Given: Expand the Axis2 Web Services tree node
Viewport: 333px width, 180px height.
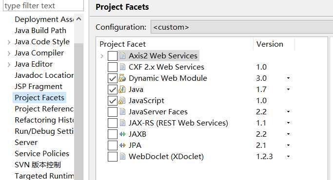Looking at the screenshot, I should pyautogui.click(x=102, y=56).
